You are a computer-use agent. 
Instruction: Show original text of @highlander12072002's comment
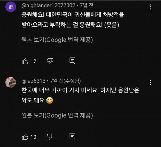pos(57,40)
